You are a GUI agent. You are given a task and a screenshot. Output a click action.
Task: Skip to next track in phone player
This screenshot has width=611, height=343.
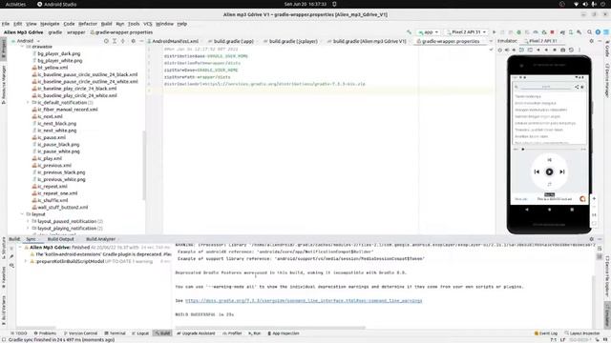pyautogui.click(x=562, y=171)
